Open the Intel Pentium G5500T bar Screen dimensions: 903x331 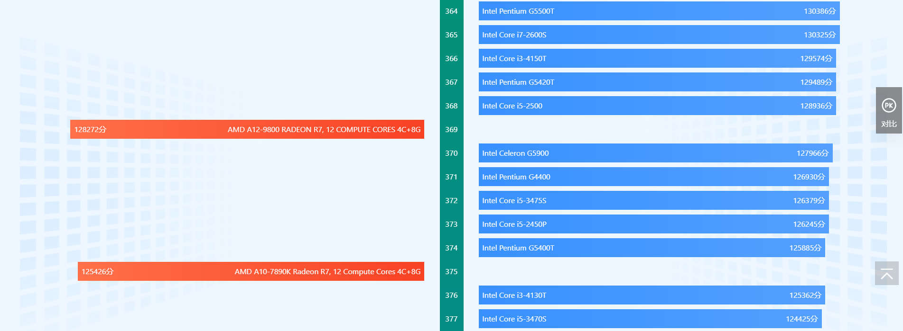659,11
